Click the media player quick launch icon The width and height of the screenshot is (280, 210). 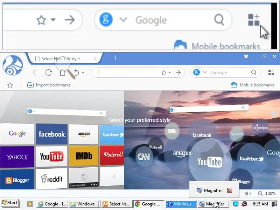(x=30, y=204)
